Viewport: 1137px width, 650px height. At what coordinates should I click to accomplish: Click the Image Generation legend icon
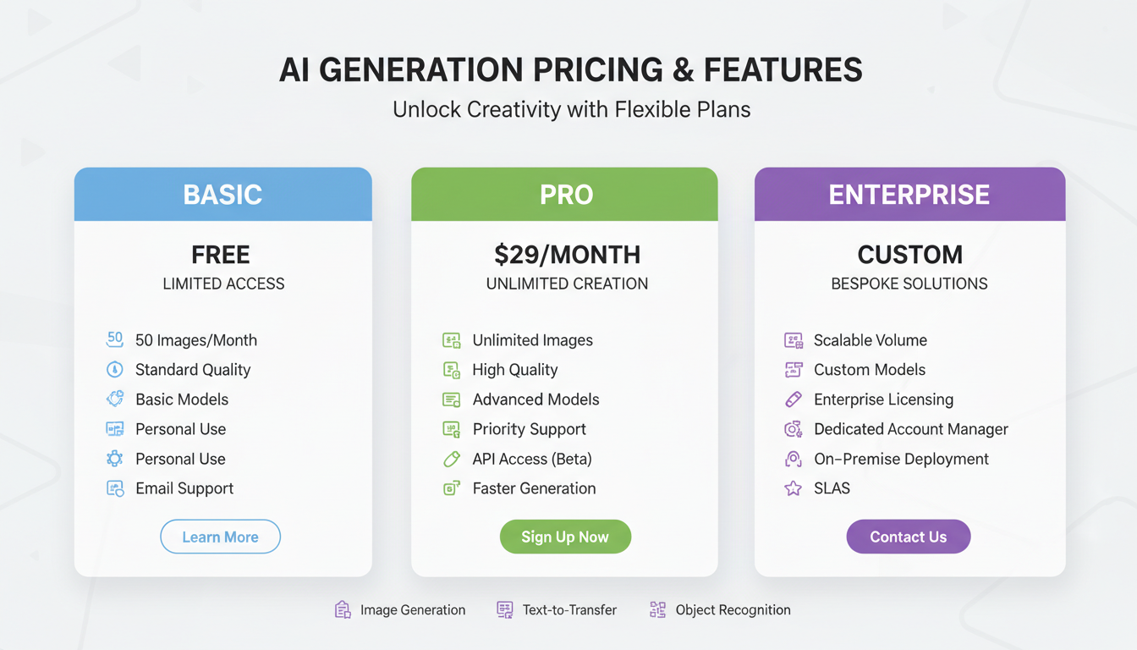pos(342,609)
